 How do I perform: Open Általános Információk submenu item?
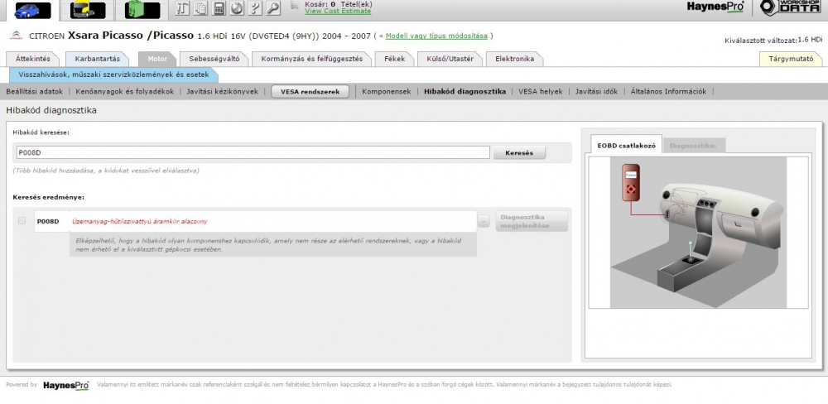668,91
